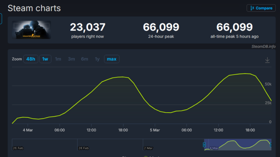The height and width of the screenshot is (157, 280).
Task: Pick the 6m zoom range
Action: (84, 59)
